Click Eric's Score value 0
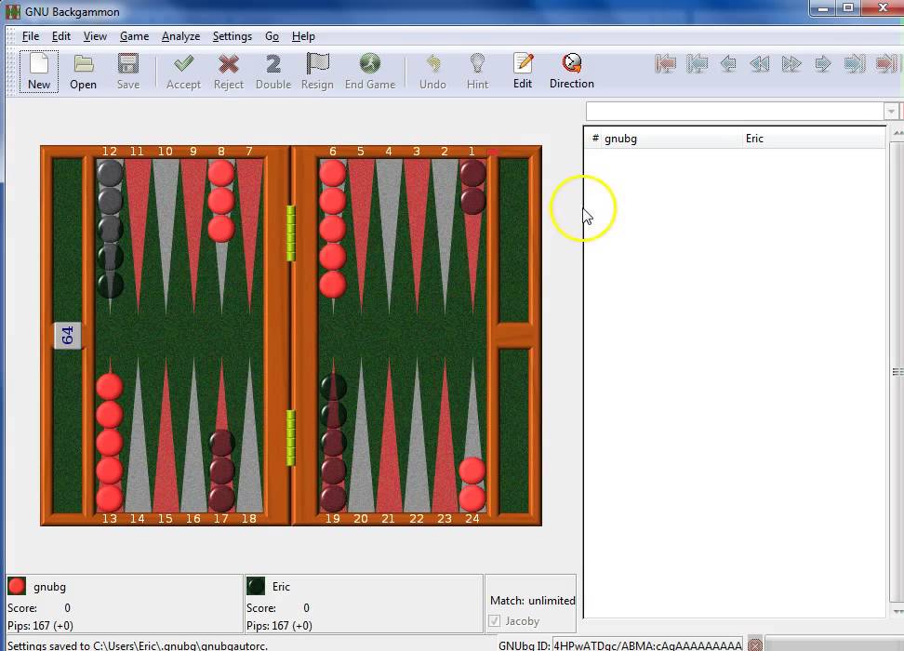Image resolution: width=904 pixels, height=651 pixels. (306, 607)
